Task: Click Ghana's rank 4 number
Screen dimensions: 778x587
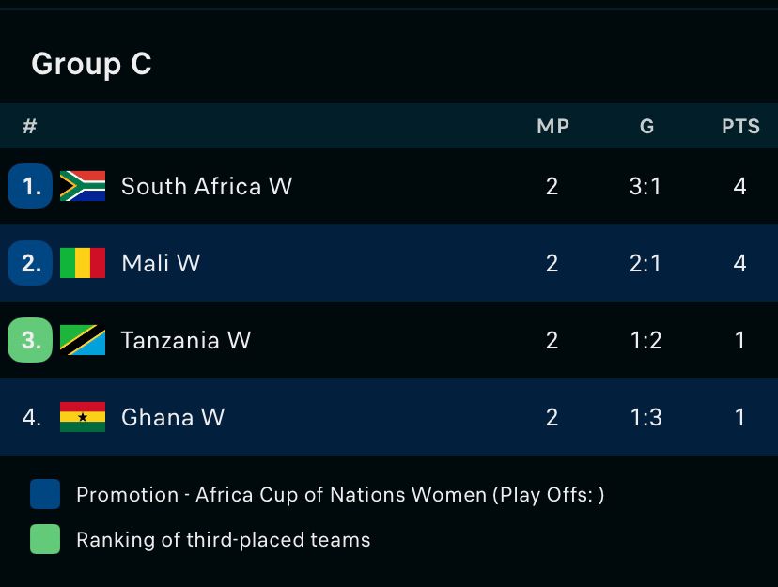Action: [x=31, y=417]
